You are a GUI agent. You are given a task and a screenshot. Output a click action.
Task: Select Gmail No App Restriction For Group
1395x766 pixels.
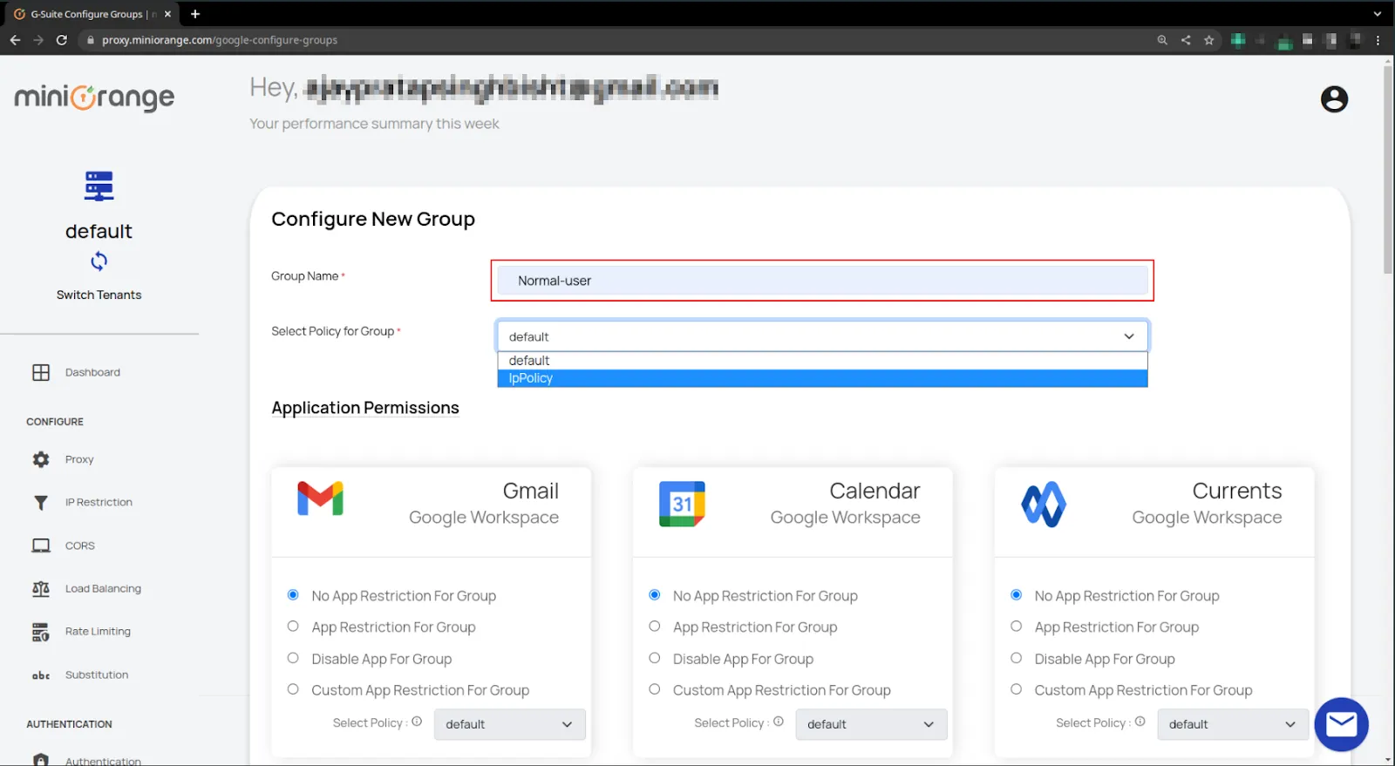(293, 595)
